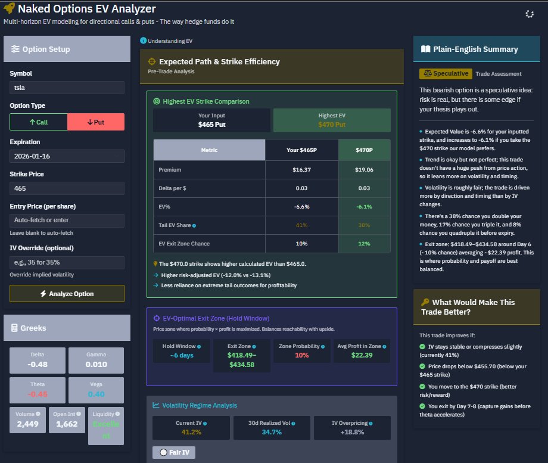Open the Expiration date dropdown

(67, 155)
